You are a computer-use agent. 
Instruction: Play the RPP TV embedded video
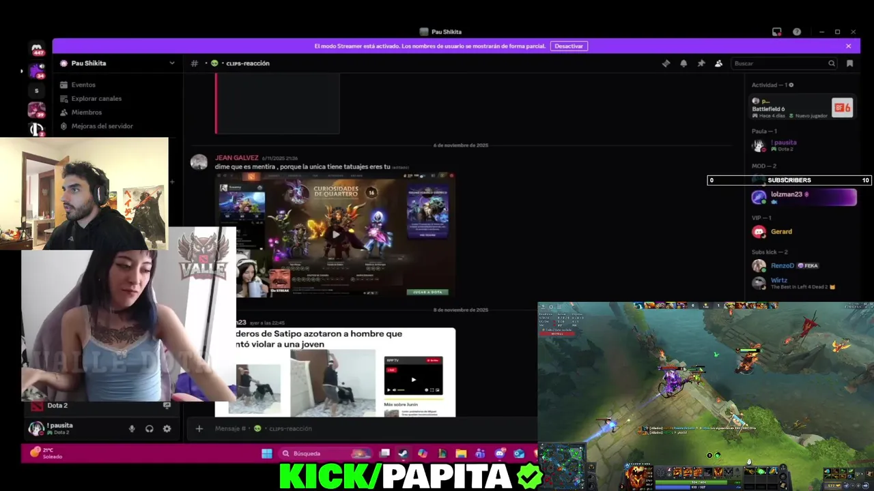coord(413,381)
